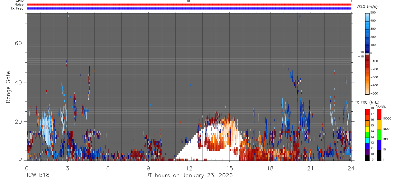
Task: Click the -500 velocity scale label
Action: click(375, 93)
